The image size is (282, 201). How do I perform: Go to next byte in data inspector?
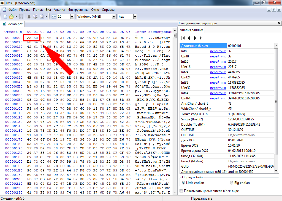pyautogui.click(x=195, y=38)
